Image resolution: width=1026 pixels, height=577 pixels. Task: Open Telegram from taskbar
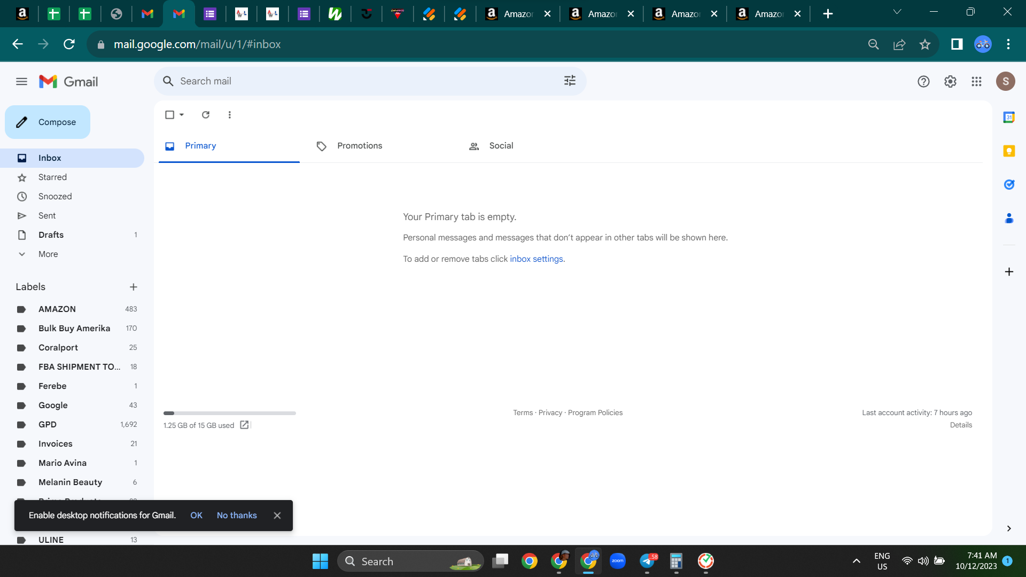pos(647,561)
